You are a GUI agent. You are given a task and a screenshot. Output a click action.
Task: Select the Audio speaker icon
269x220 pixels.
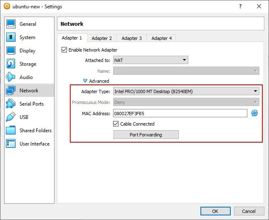coord(11,77)
